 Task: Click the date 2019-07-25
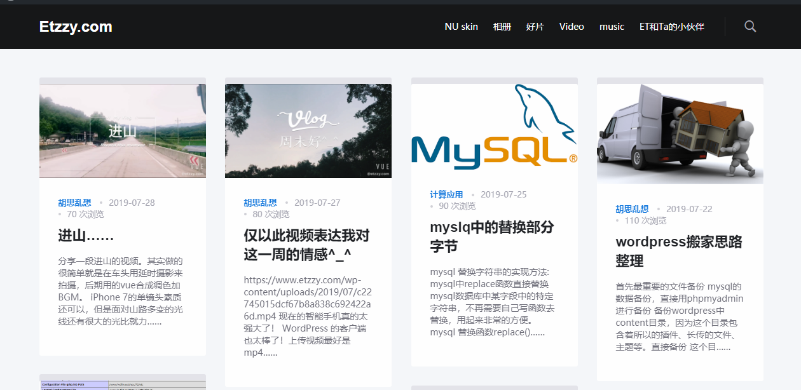[x=503, y=195]
